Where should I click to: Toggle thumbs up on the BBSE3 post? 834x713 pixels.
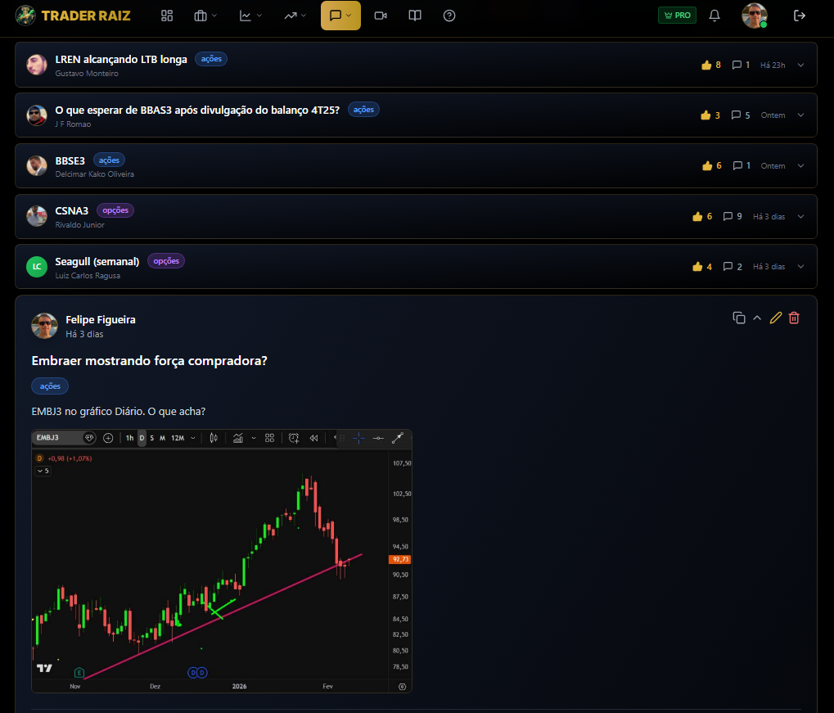[x=707, y=165]
